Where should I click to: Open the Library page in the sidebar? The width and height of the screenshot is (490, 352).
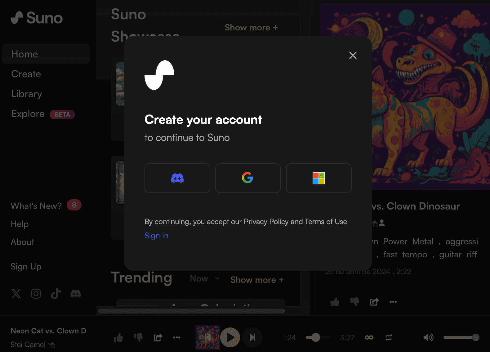[27, 94]
